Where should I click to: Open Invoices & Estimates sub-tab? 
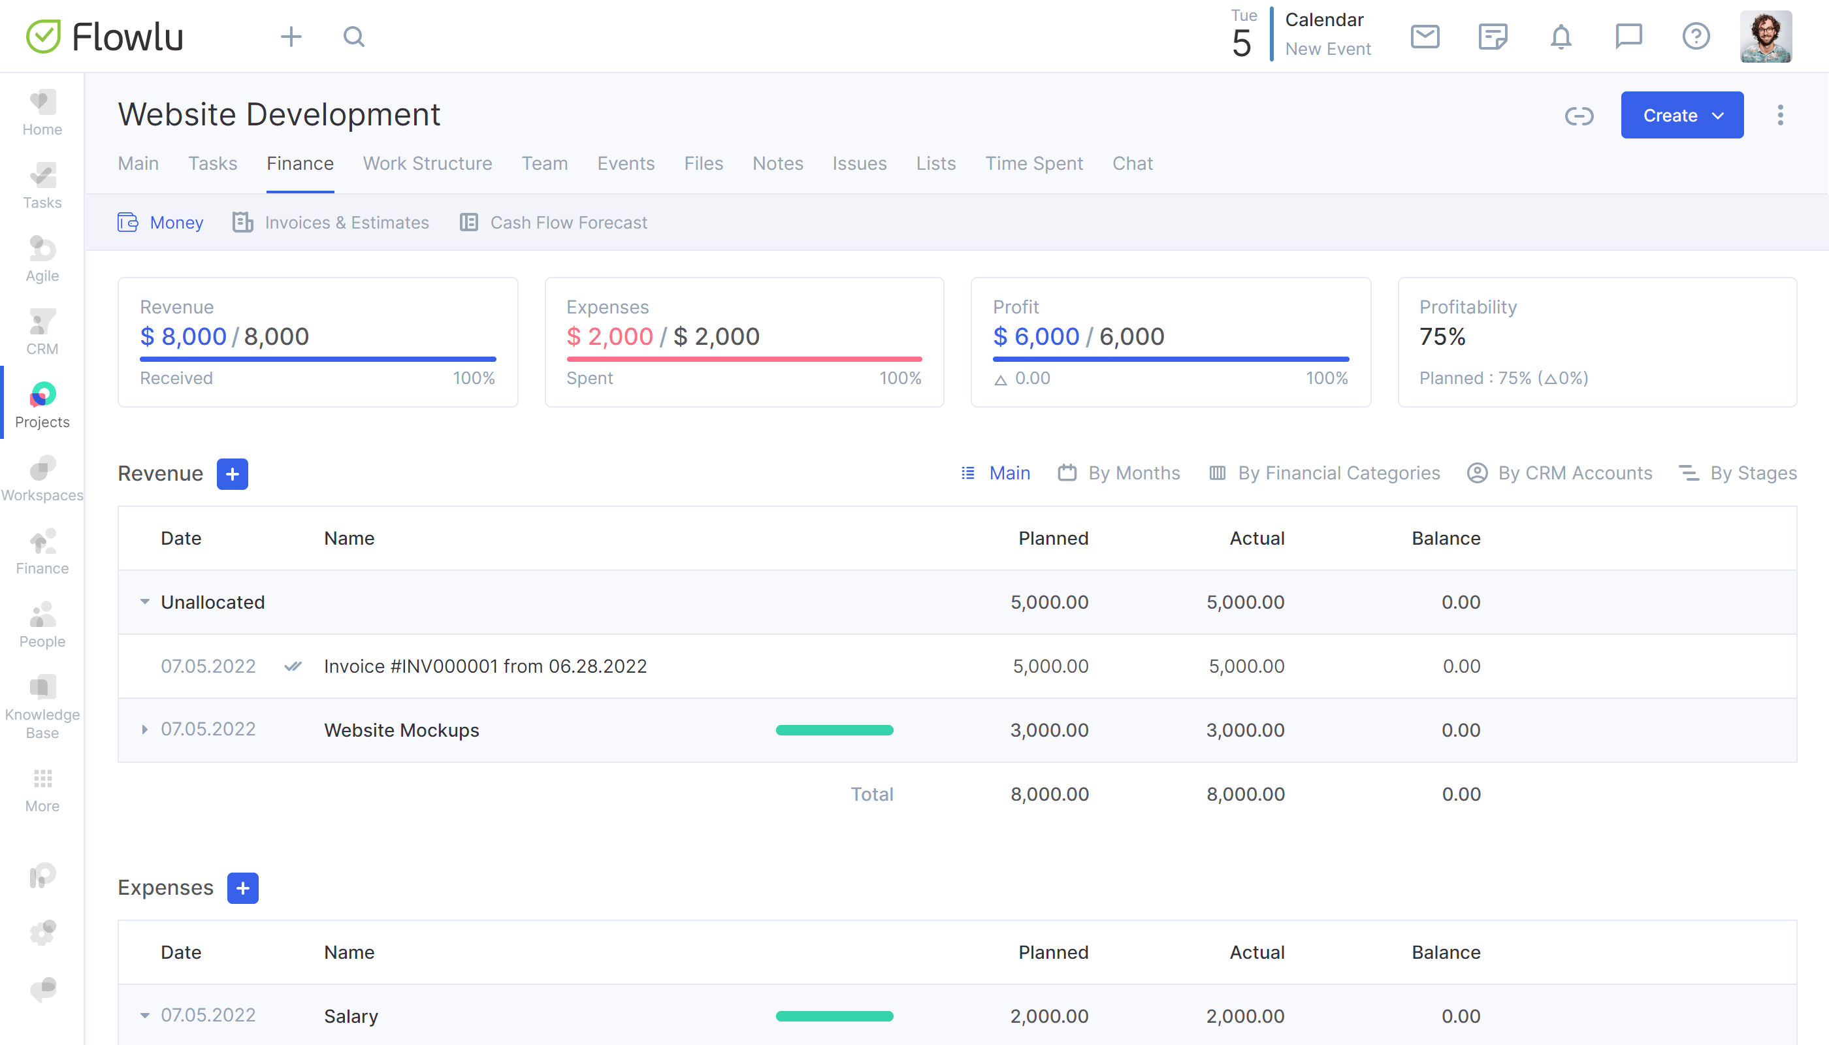click(x=331, y=223)
